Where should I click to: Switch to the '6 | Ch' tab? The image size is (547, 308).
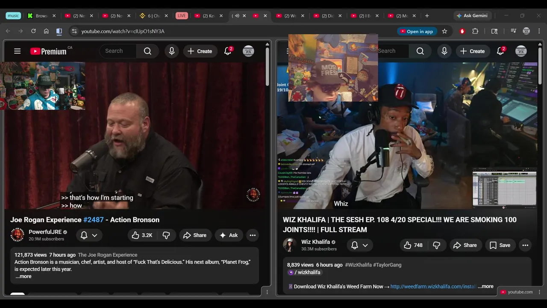tap(154, 16)
